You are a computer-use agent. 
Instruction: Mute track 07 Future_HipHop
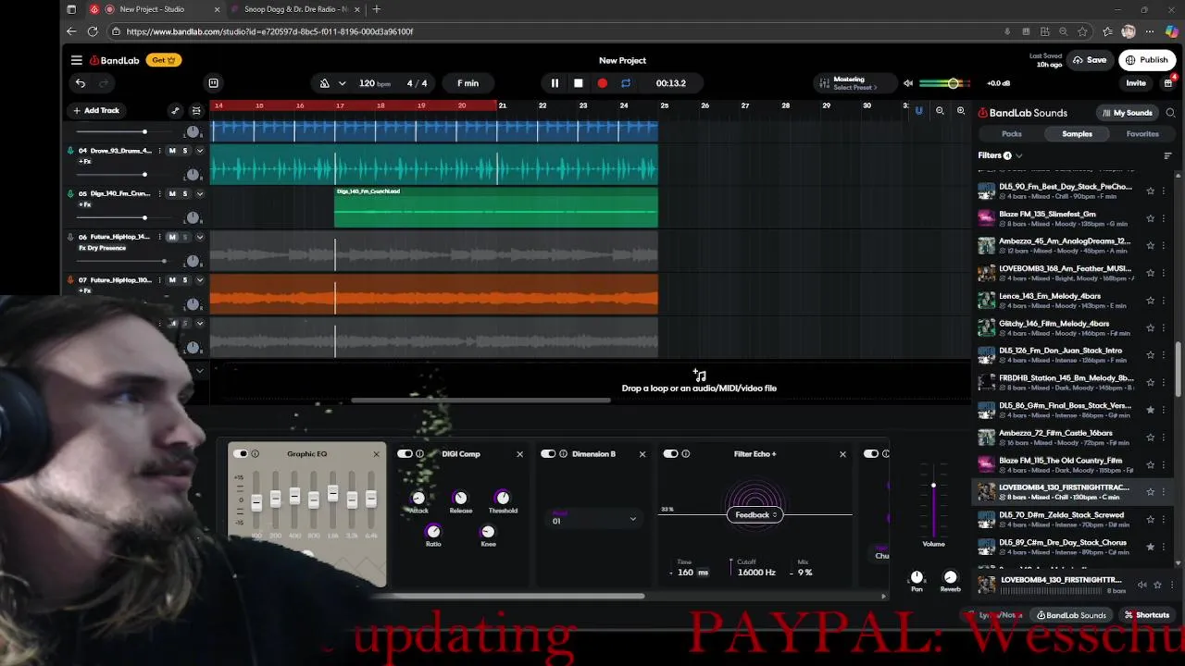(x=171, y=280)
